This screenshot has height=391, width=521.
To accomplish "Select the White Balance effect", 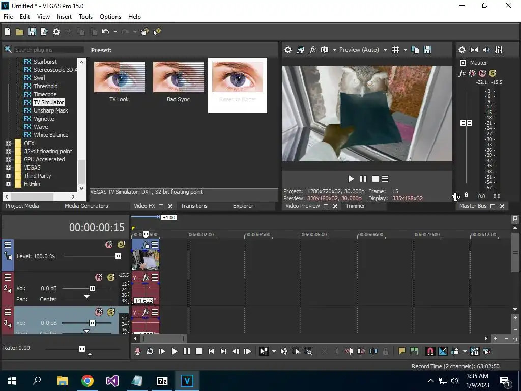I will (51, 135).
